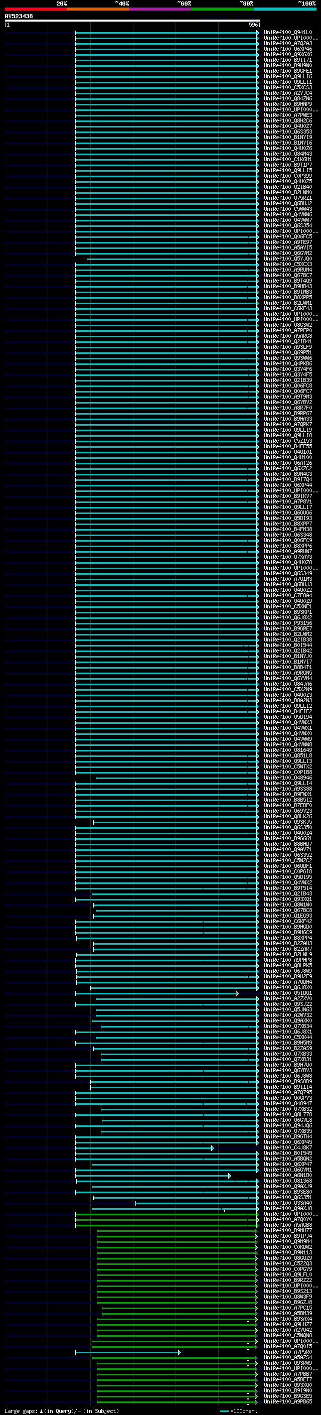Select the label UniRef100_C5XCS3
The width and height of the screenshot is (321, 1415).
pos(288,87)
